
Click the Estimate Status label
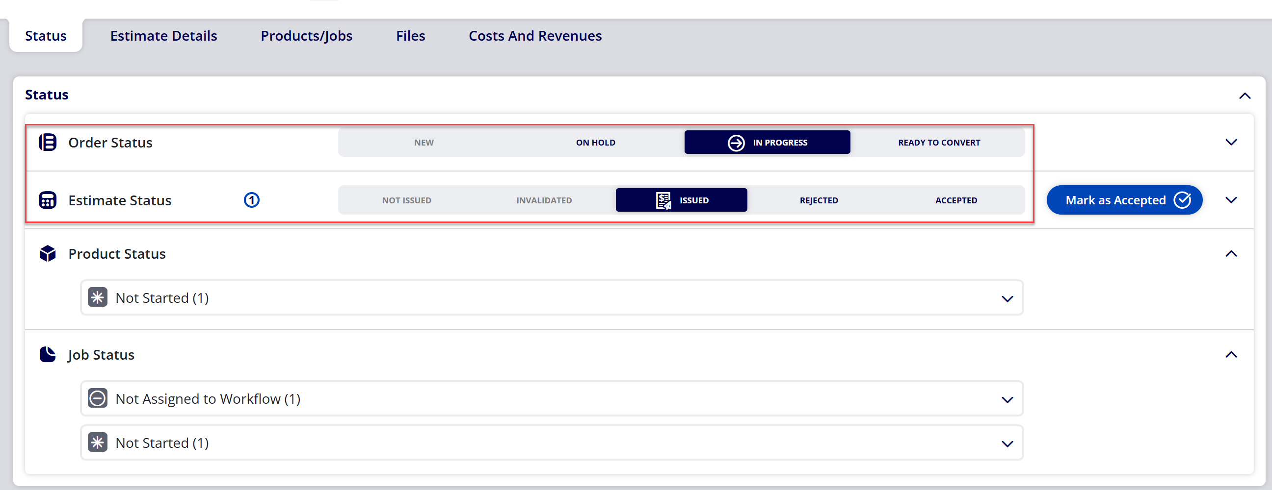pos(120,200)
